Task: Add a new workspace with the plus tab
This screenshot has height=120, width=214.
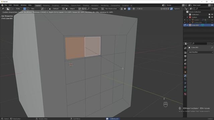Action: [131, 5]
